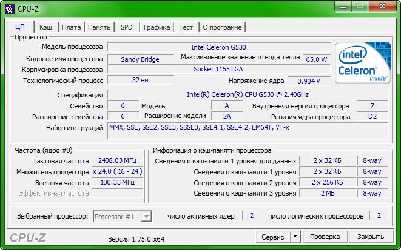401x250 pixels.
Task: Click the Версия 1.75.0.x64 version text
Action: pyautogui.click(x=136, y=239)
